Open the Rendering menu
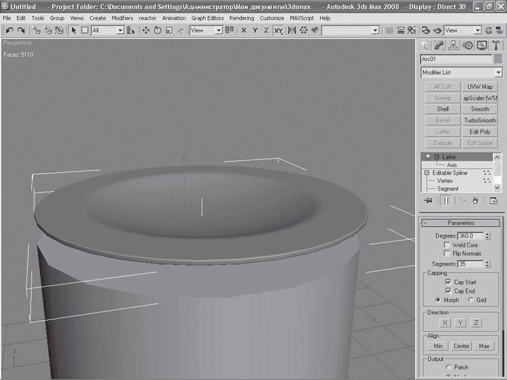 pos(241,18)
